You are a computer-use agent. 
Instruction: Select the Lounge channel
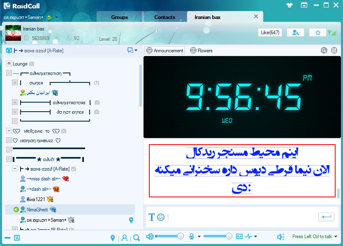tap(20, 64)
